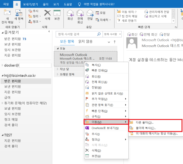The height and width of the screenshot is (164, 183).
Task: Choose 읽지 않은 상태로 표시(N) menu item
Action: [x=106, y=93]
